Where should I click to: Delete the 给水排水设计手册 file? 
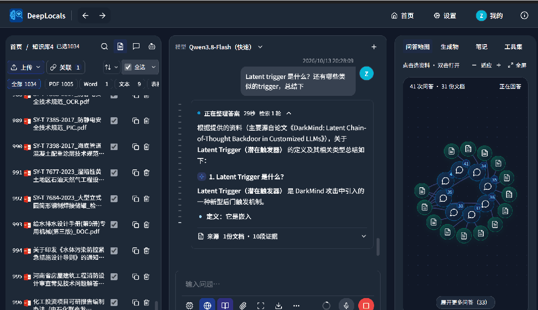coord(146,225)
